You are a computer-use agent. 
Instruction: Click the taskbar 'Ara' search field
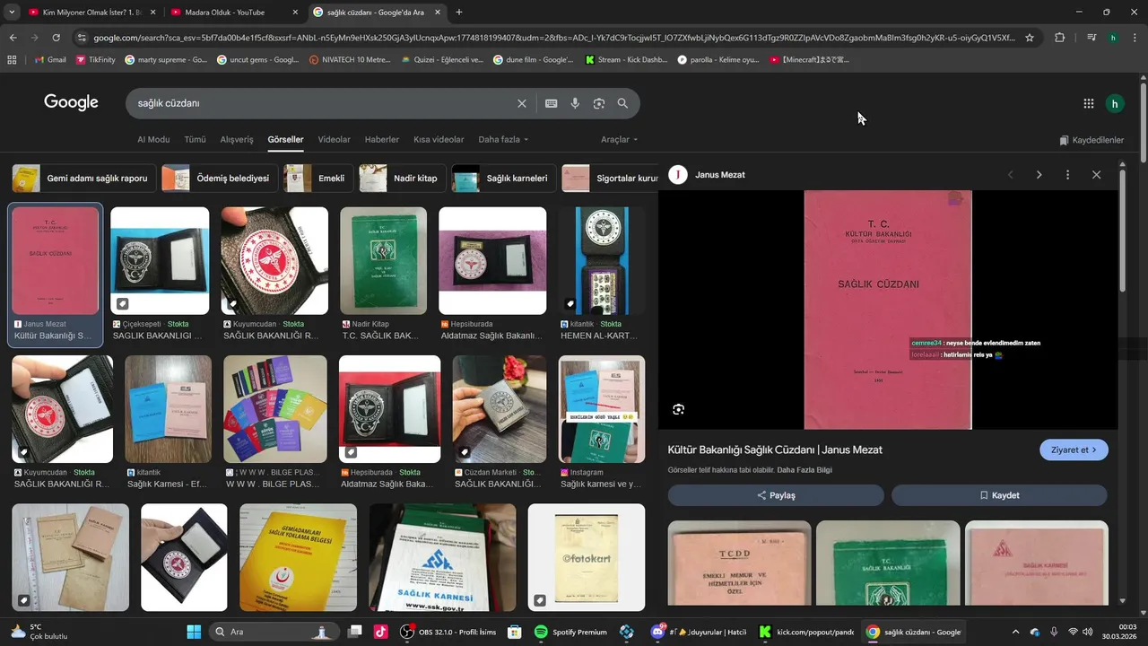[274, 632]
